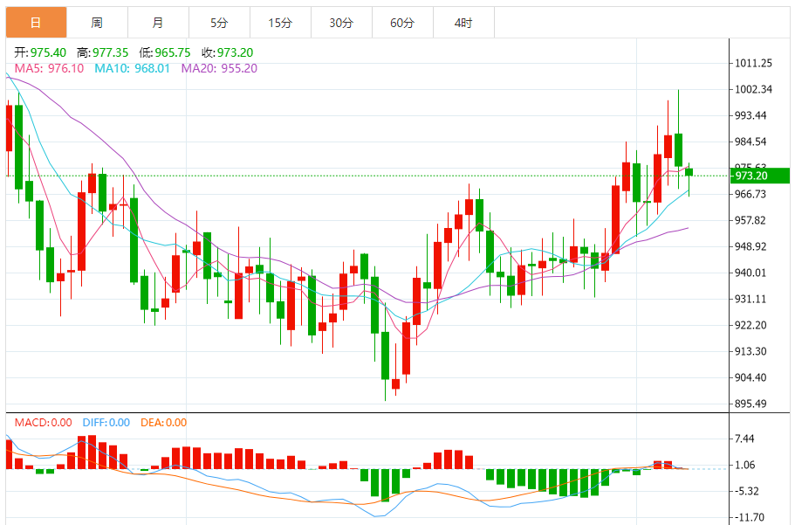Click the 957.82 price axis label
795x525 pixels.
click(x=750, y=220)
